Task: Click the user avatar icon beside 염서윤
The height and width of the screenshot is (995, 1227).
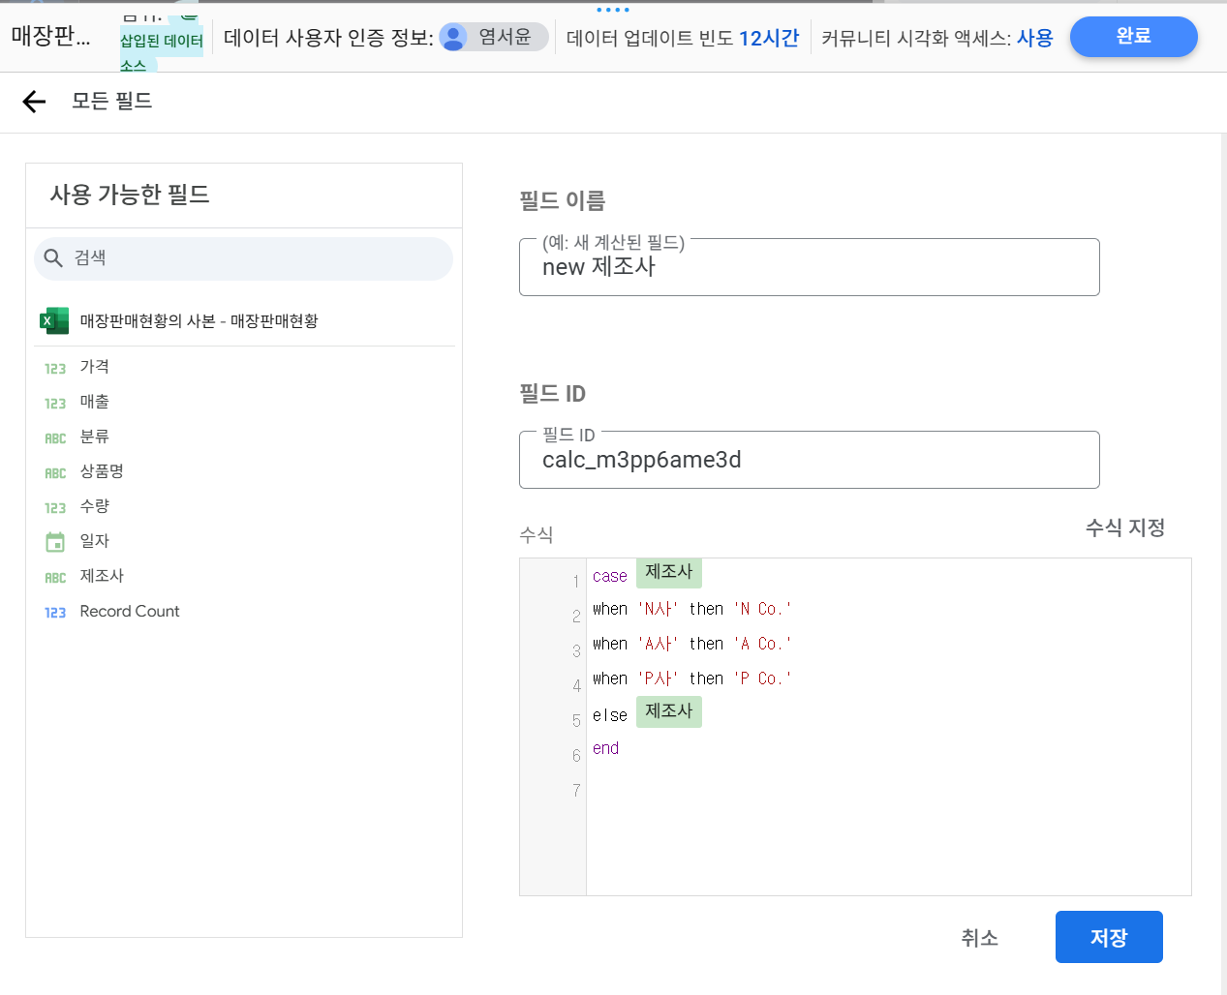Action: pyautogui.click(x=453, y=37)
